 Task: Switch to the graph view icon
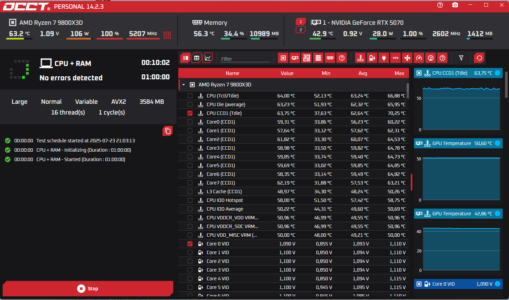208,58
